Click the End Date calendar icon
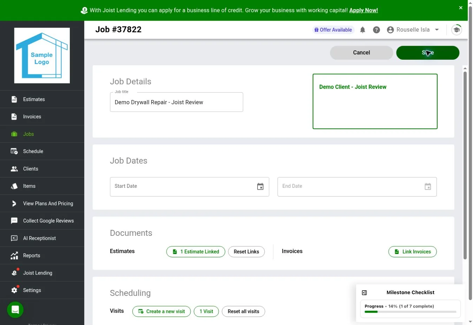The width and height of the screenshot is (473, 325). [x=428, y=187]
